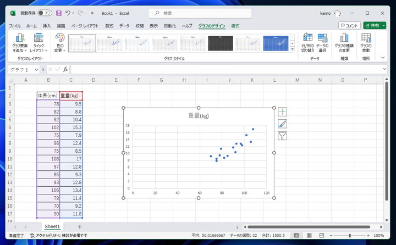Toggle the AutoSave switch
The image size is (396, 245).
(x=45, y=13)
